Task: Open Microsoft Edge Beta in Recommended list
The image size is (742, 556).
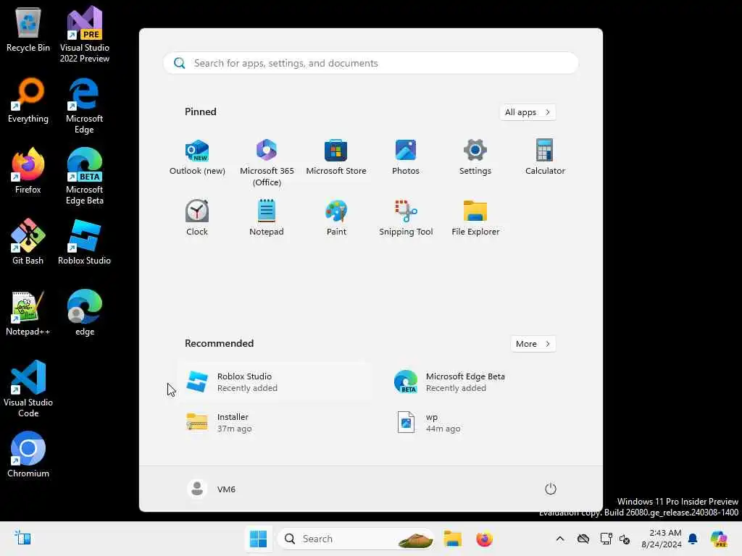Action: 481,382
